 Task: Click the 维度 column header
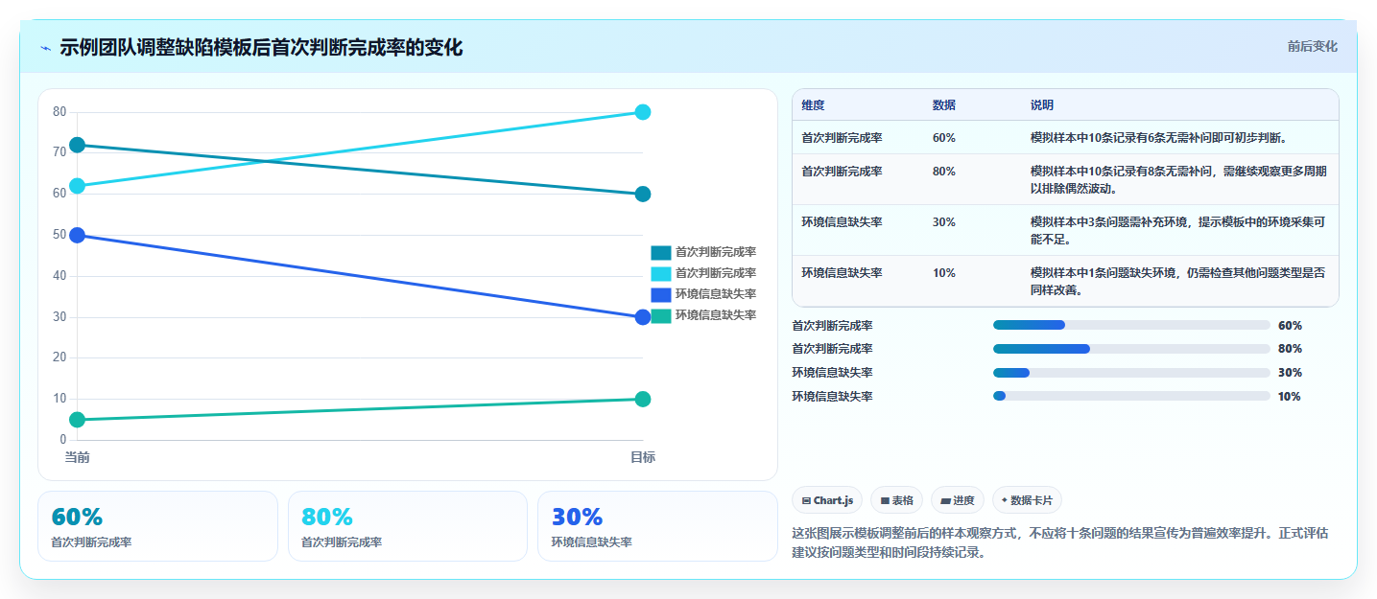coord(813,105)
